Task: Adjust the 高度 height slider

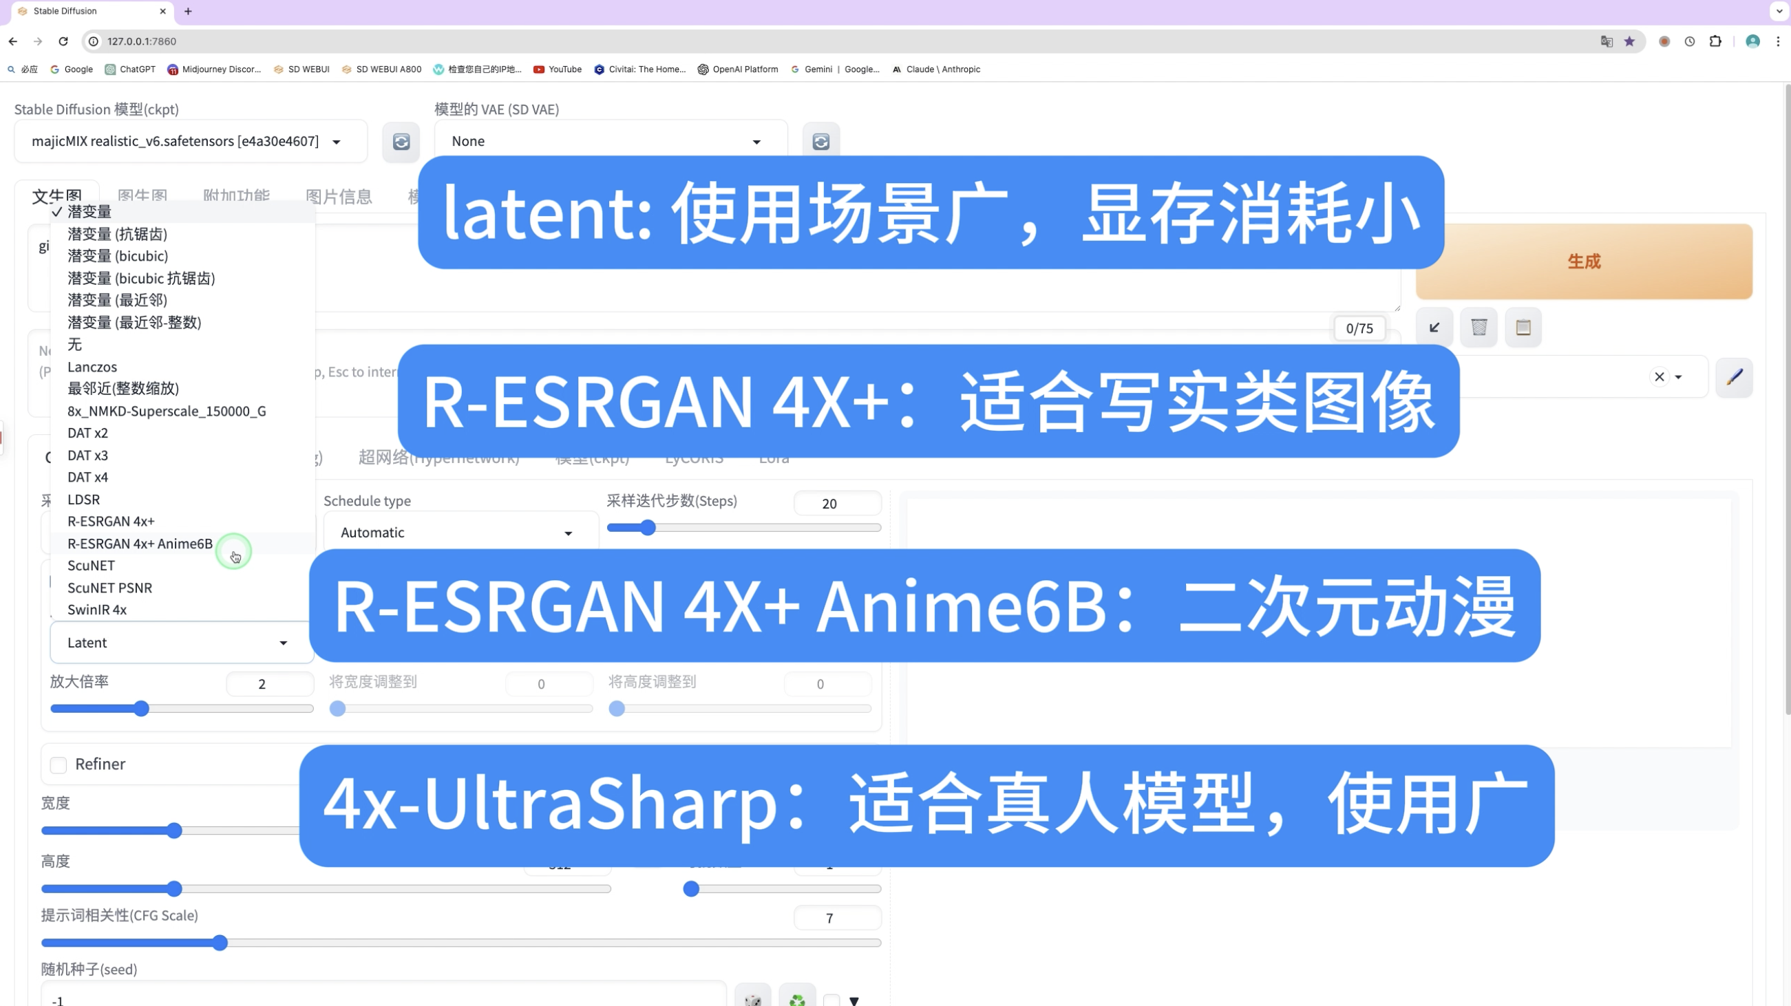Action: tap(326, 888)
